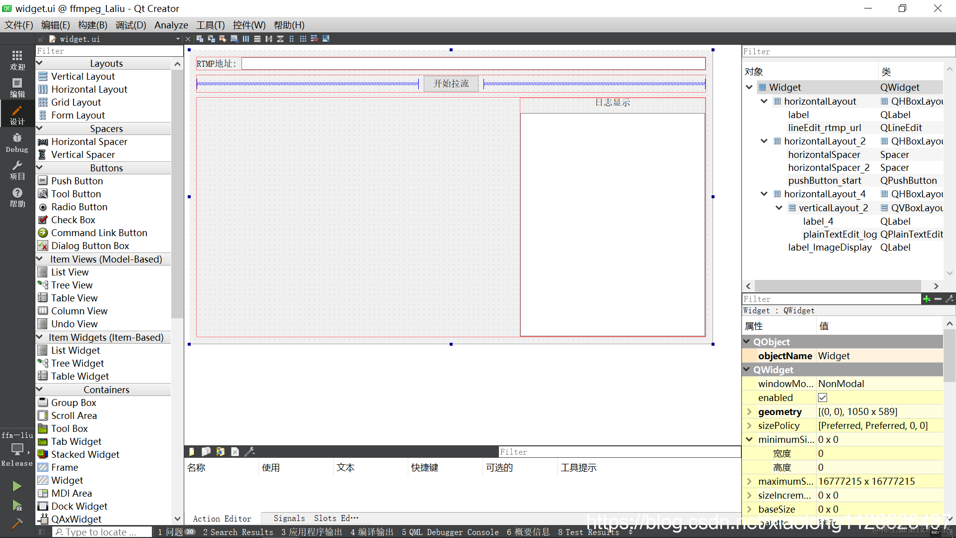Image resolution: width=956 pixels, height=538 pixels.
Task: Toggle the left sidebar visibility button
Action: coord(41,532)
